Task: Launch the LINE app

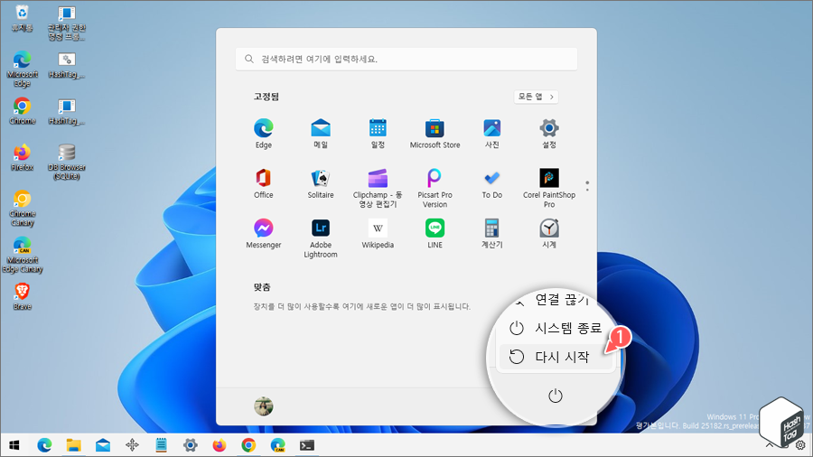Action: pos(435,234)
